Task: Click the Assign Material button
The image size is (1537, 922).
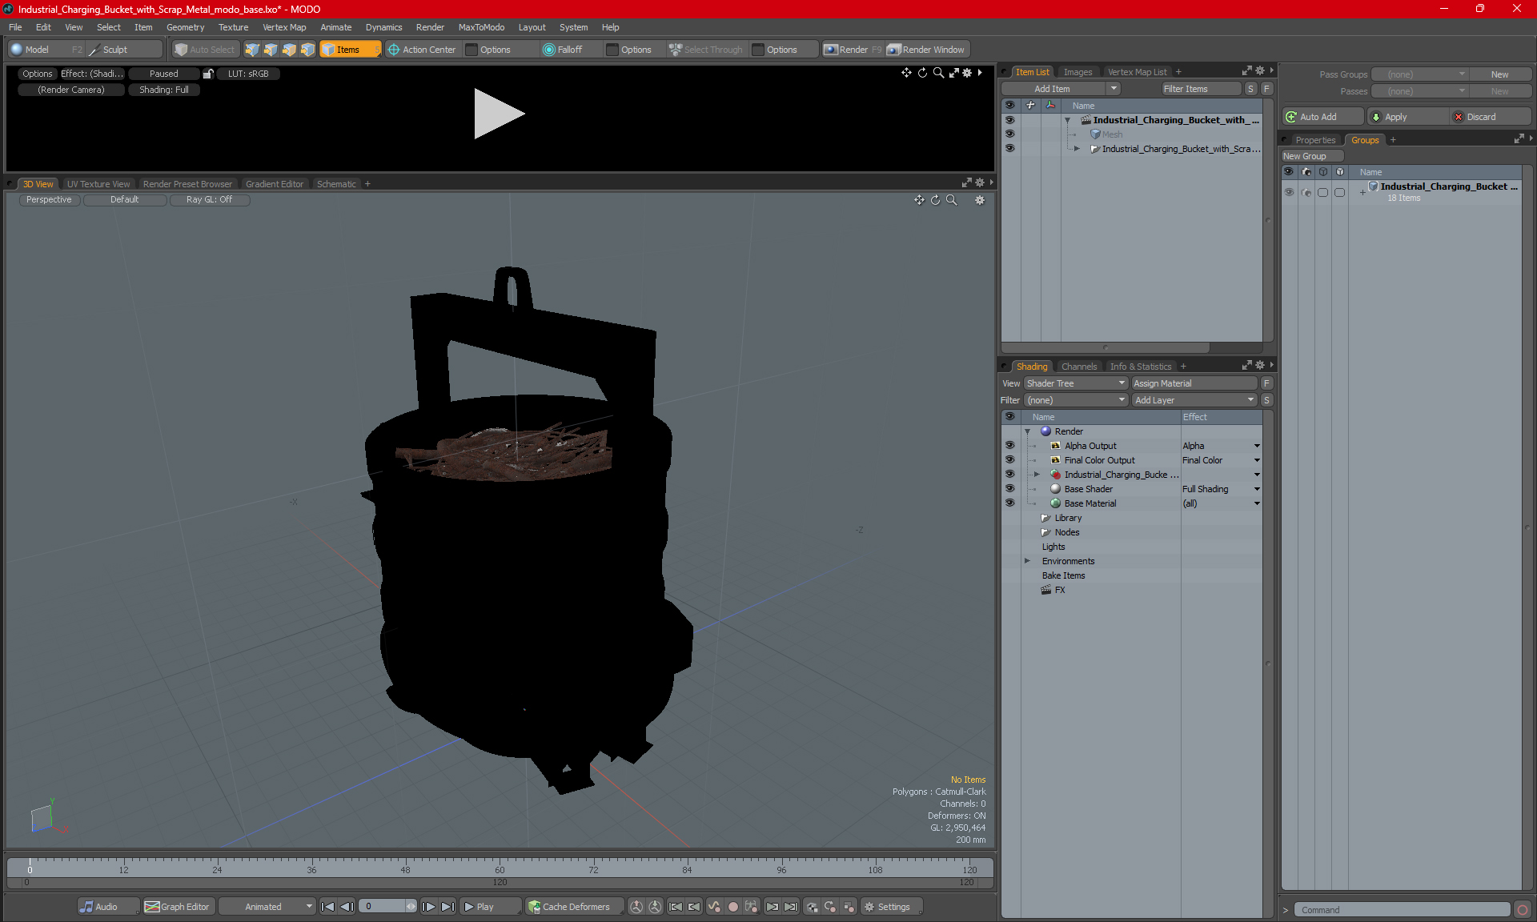Action: click(1194, 383)
